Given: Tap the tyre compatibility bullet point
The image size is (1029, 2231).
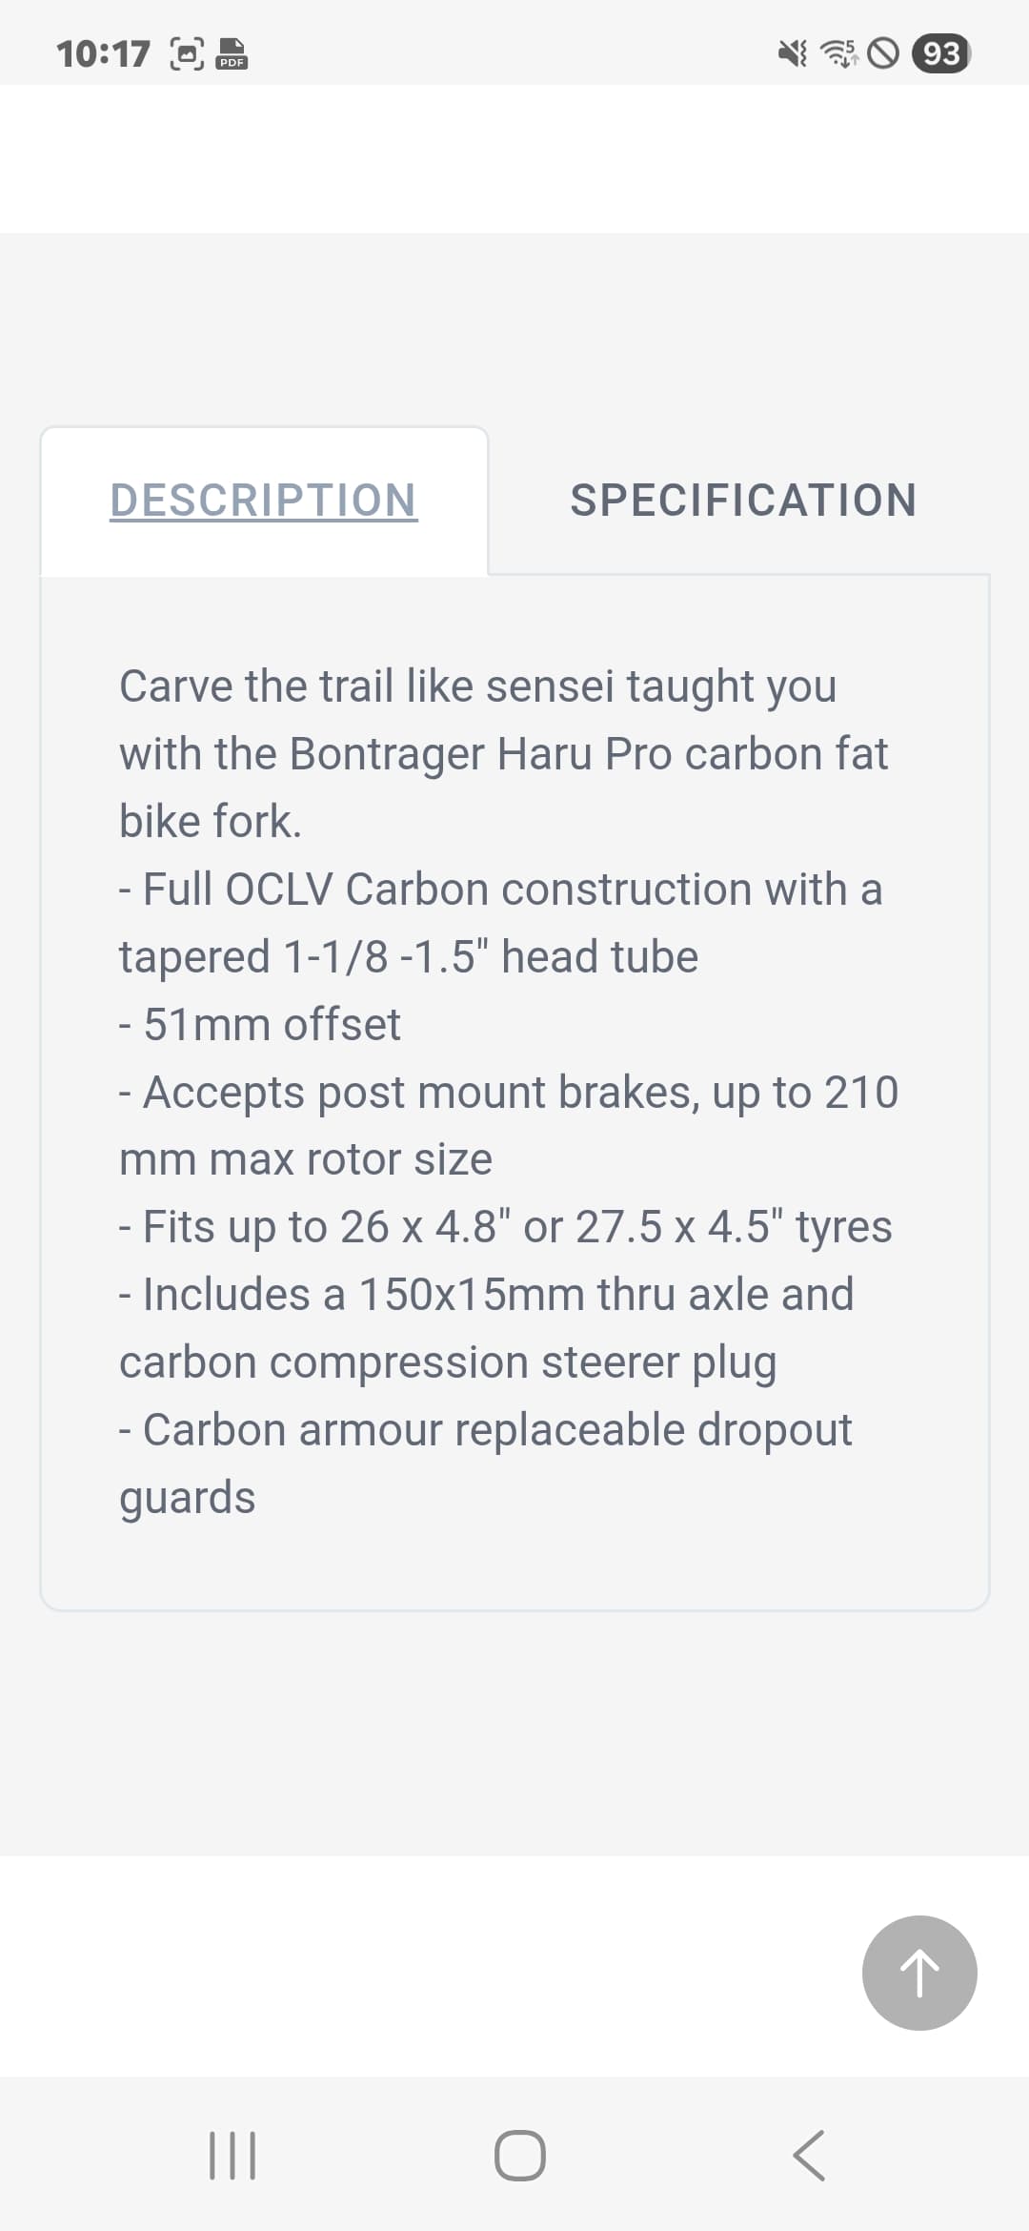Looking at the screenshot, I should 505,1227.
